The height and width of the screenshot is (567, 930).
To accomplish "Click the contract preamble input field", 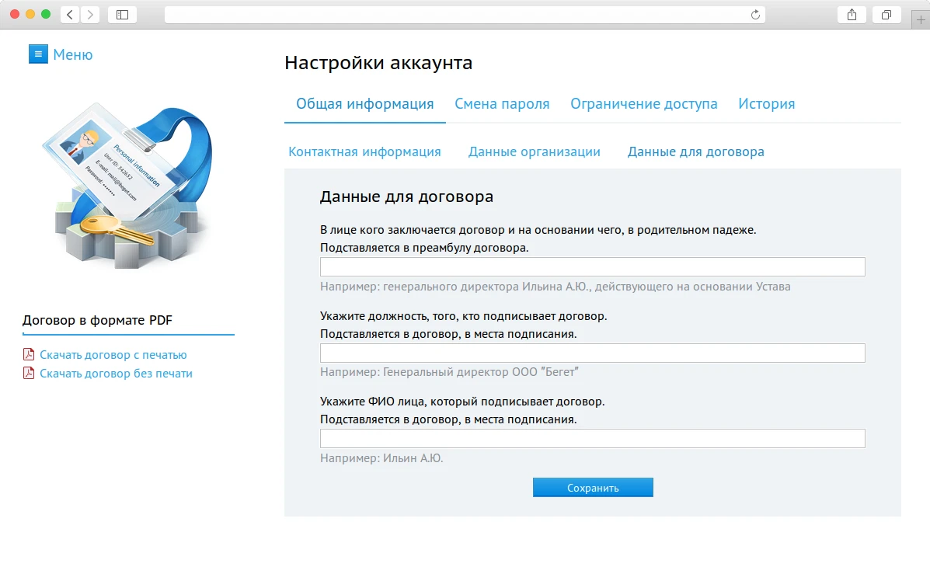I will coord(592,266).
